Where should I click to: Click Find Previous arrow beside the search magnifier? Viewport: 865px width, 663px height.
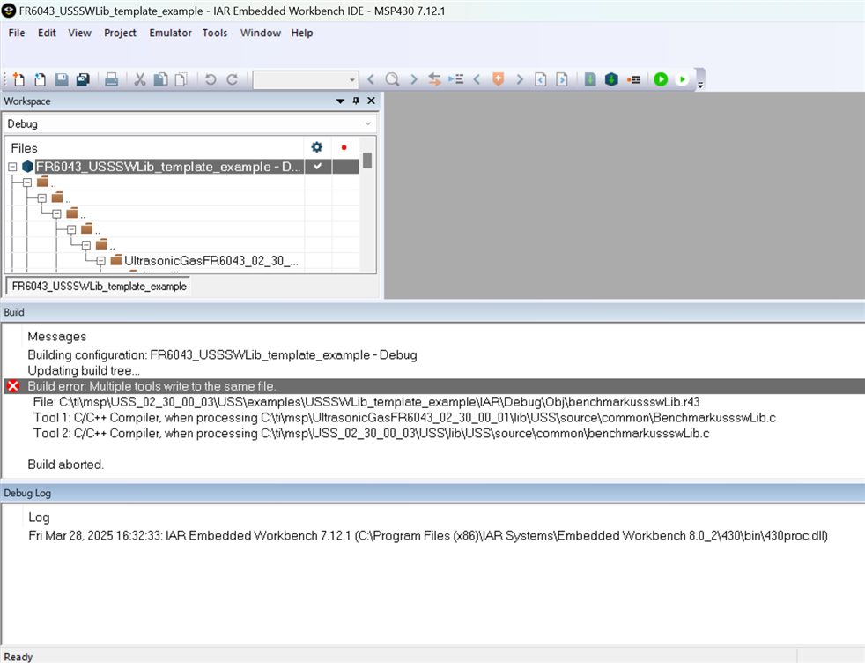pyautogui.click(x=371, y=79)
